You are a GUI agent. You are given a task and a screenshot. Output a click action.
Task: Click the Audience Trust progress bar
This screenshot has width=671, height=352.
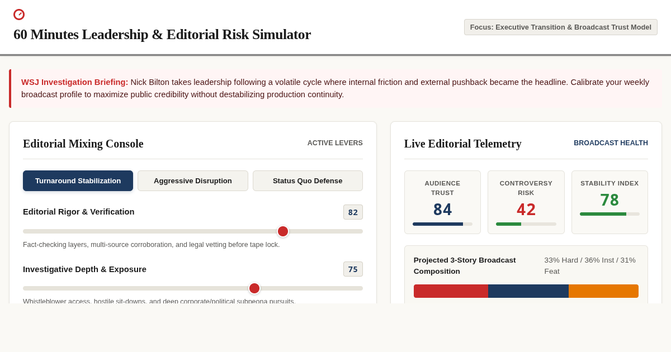pyautogui.click(x=442, y=224)
